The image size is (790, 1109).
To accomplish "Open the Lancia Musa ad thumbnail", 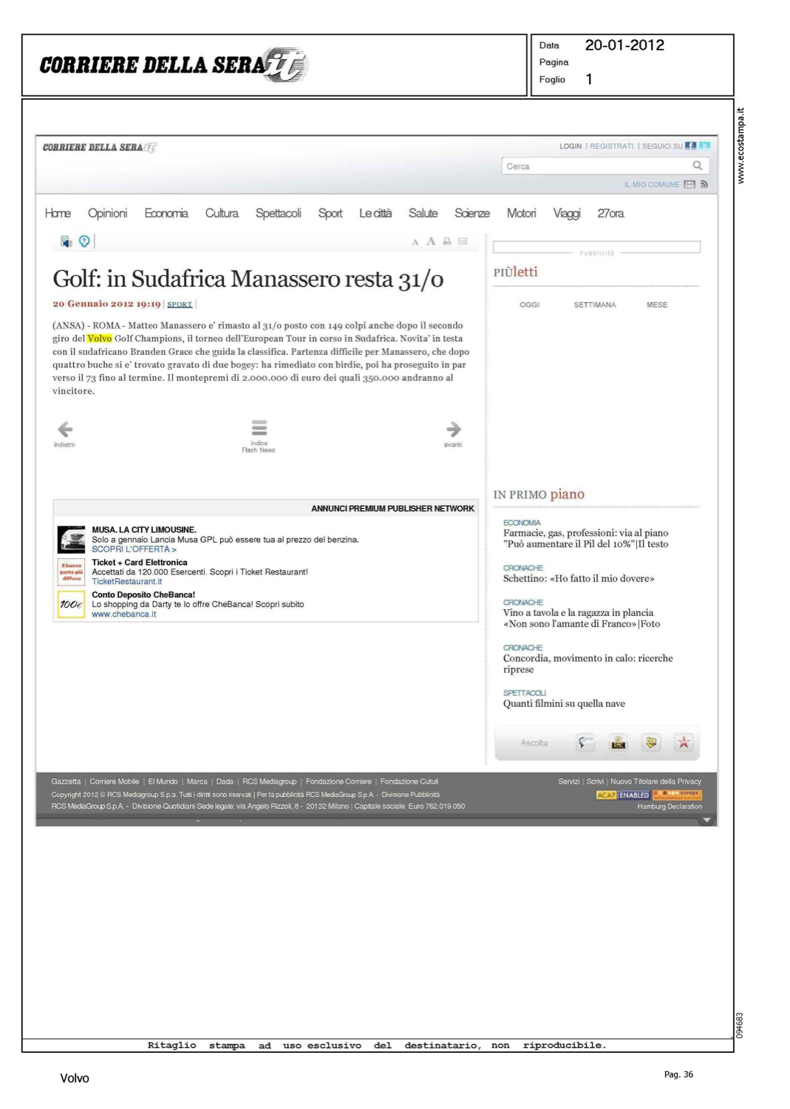I will 72,540.
